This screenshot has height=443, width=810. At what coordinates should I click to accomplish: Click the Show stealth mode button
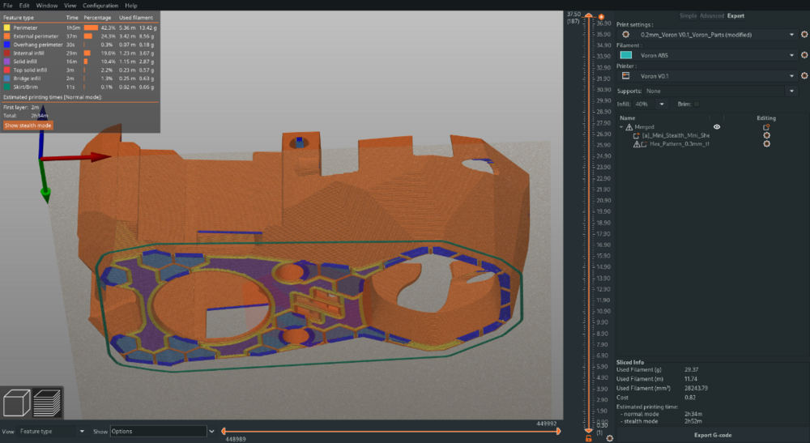pyautogui.click(x=28, y=126)
